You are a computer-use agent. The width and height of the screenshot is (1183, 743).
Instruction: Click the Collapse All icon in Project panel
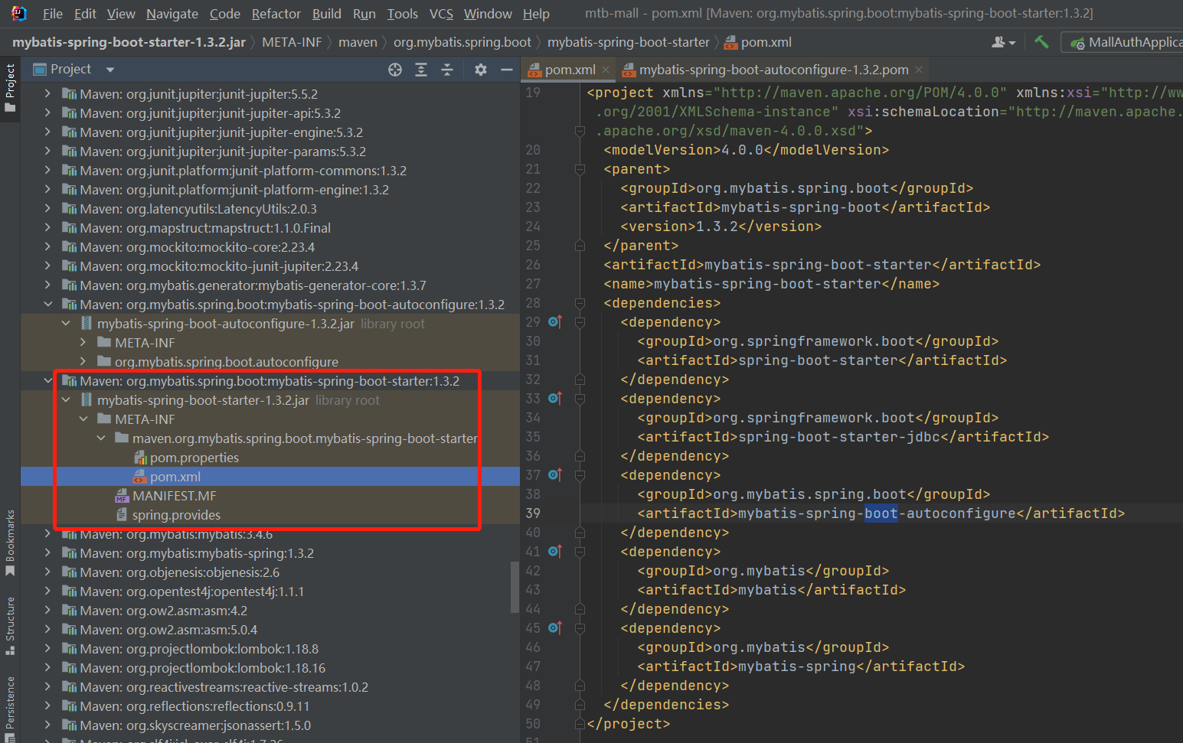(447, 70)
